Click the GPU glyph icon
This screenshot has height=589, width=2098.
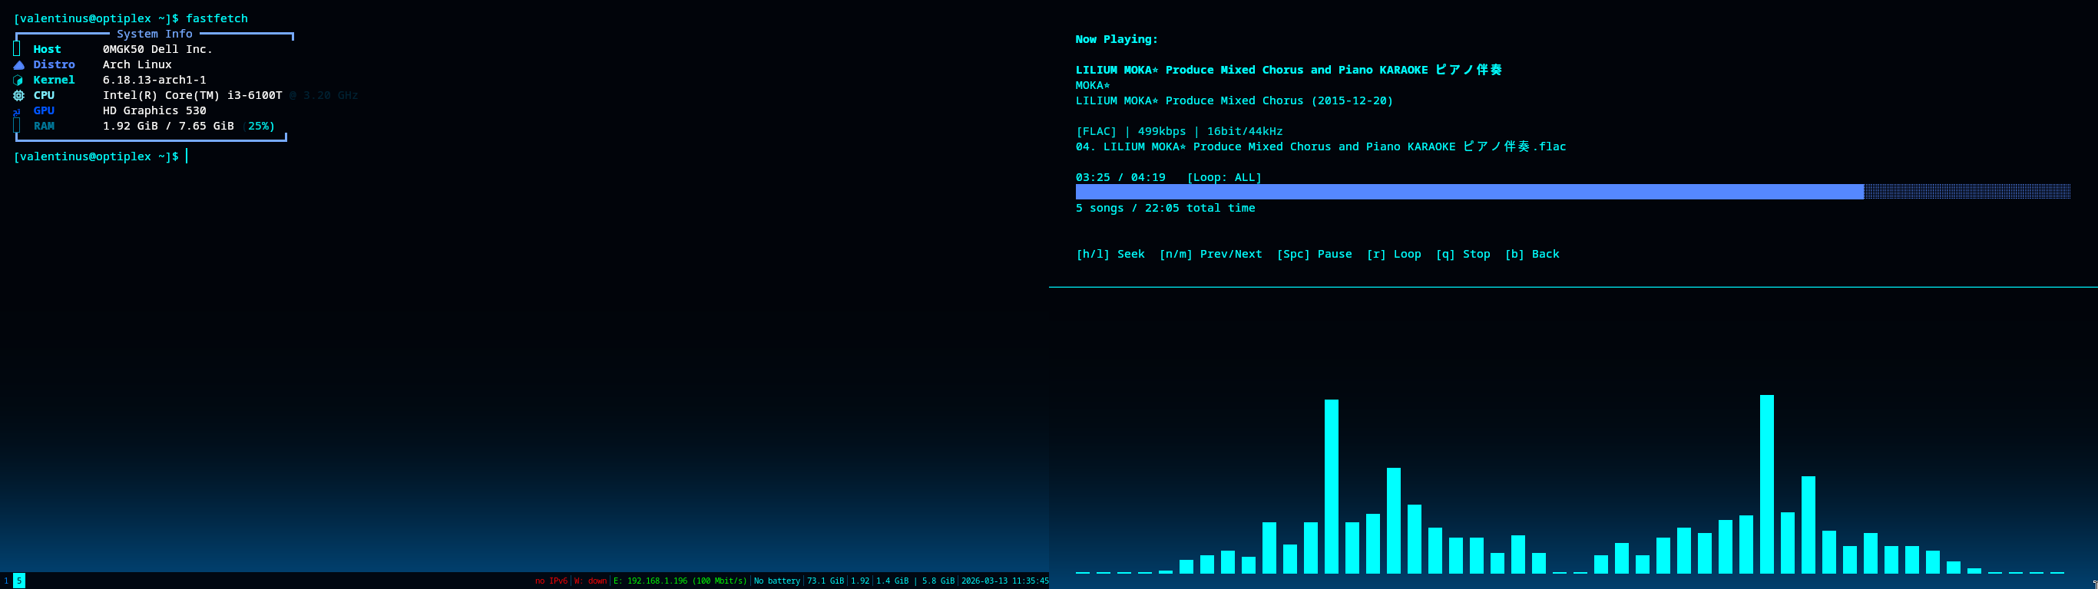(x=17, y=111)
